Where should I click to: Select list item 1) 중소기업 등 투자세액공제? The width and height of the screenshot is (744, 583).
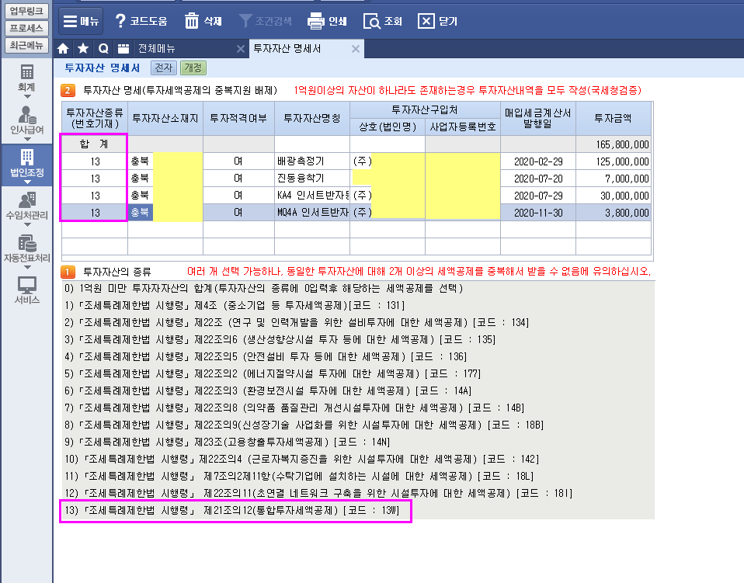(x=235, y=306)
